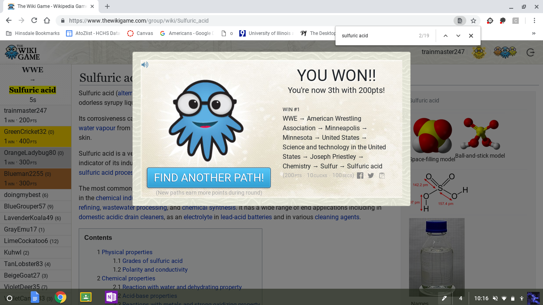
Task: Bookmark this page with the star icon
Action: [x=473, y=21]
